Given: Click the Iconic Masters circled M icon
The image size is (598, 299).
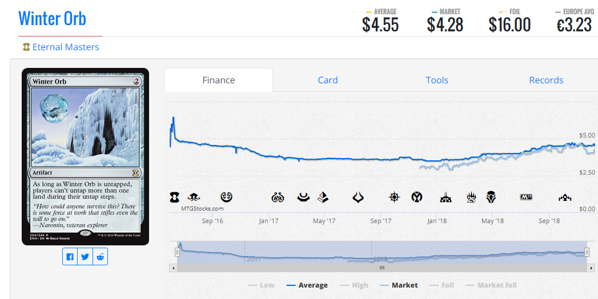Looking at the screenshot, I should pos(416,197).
